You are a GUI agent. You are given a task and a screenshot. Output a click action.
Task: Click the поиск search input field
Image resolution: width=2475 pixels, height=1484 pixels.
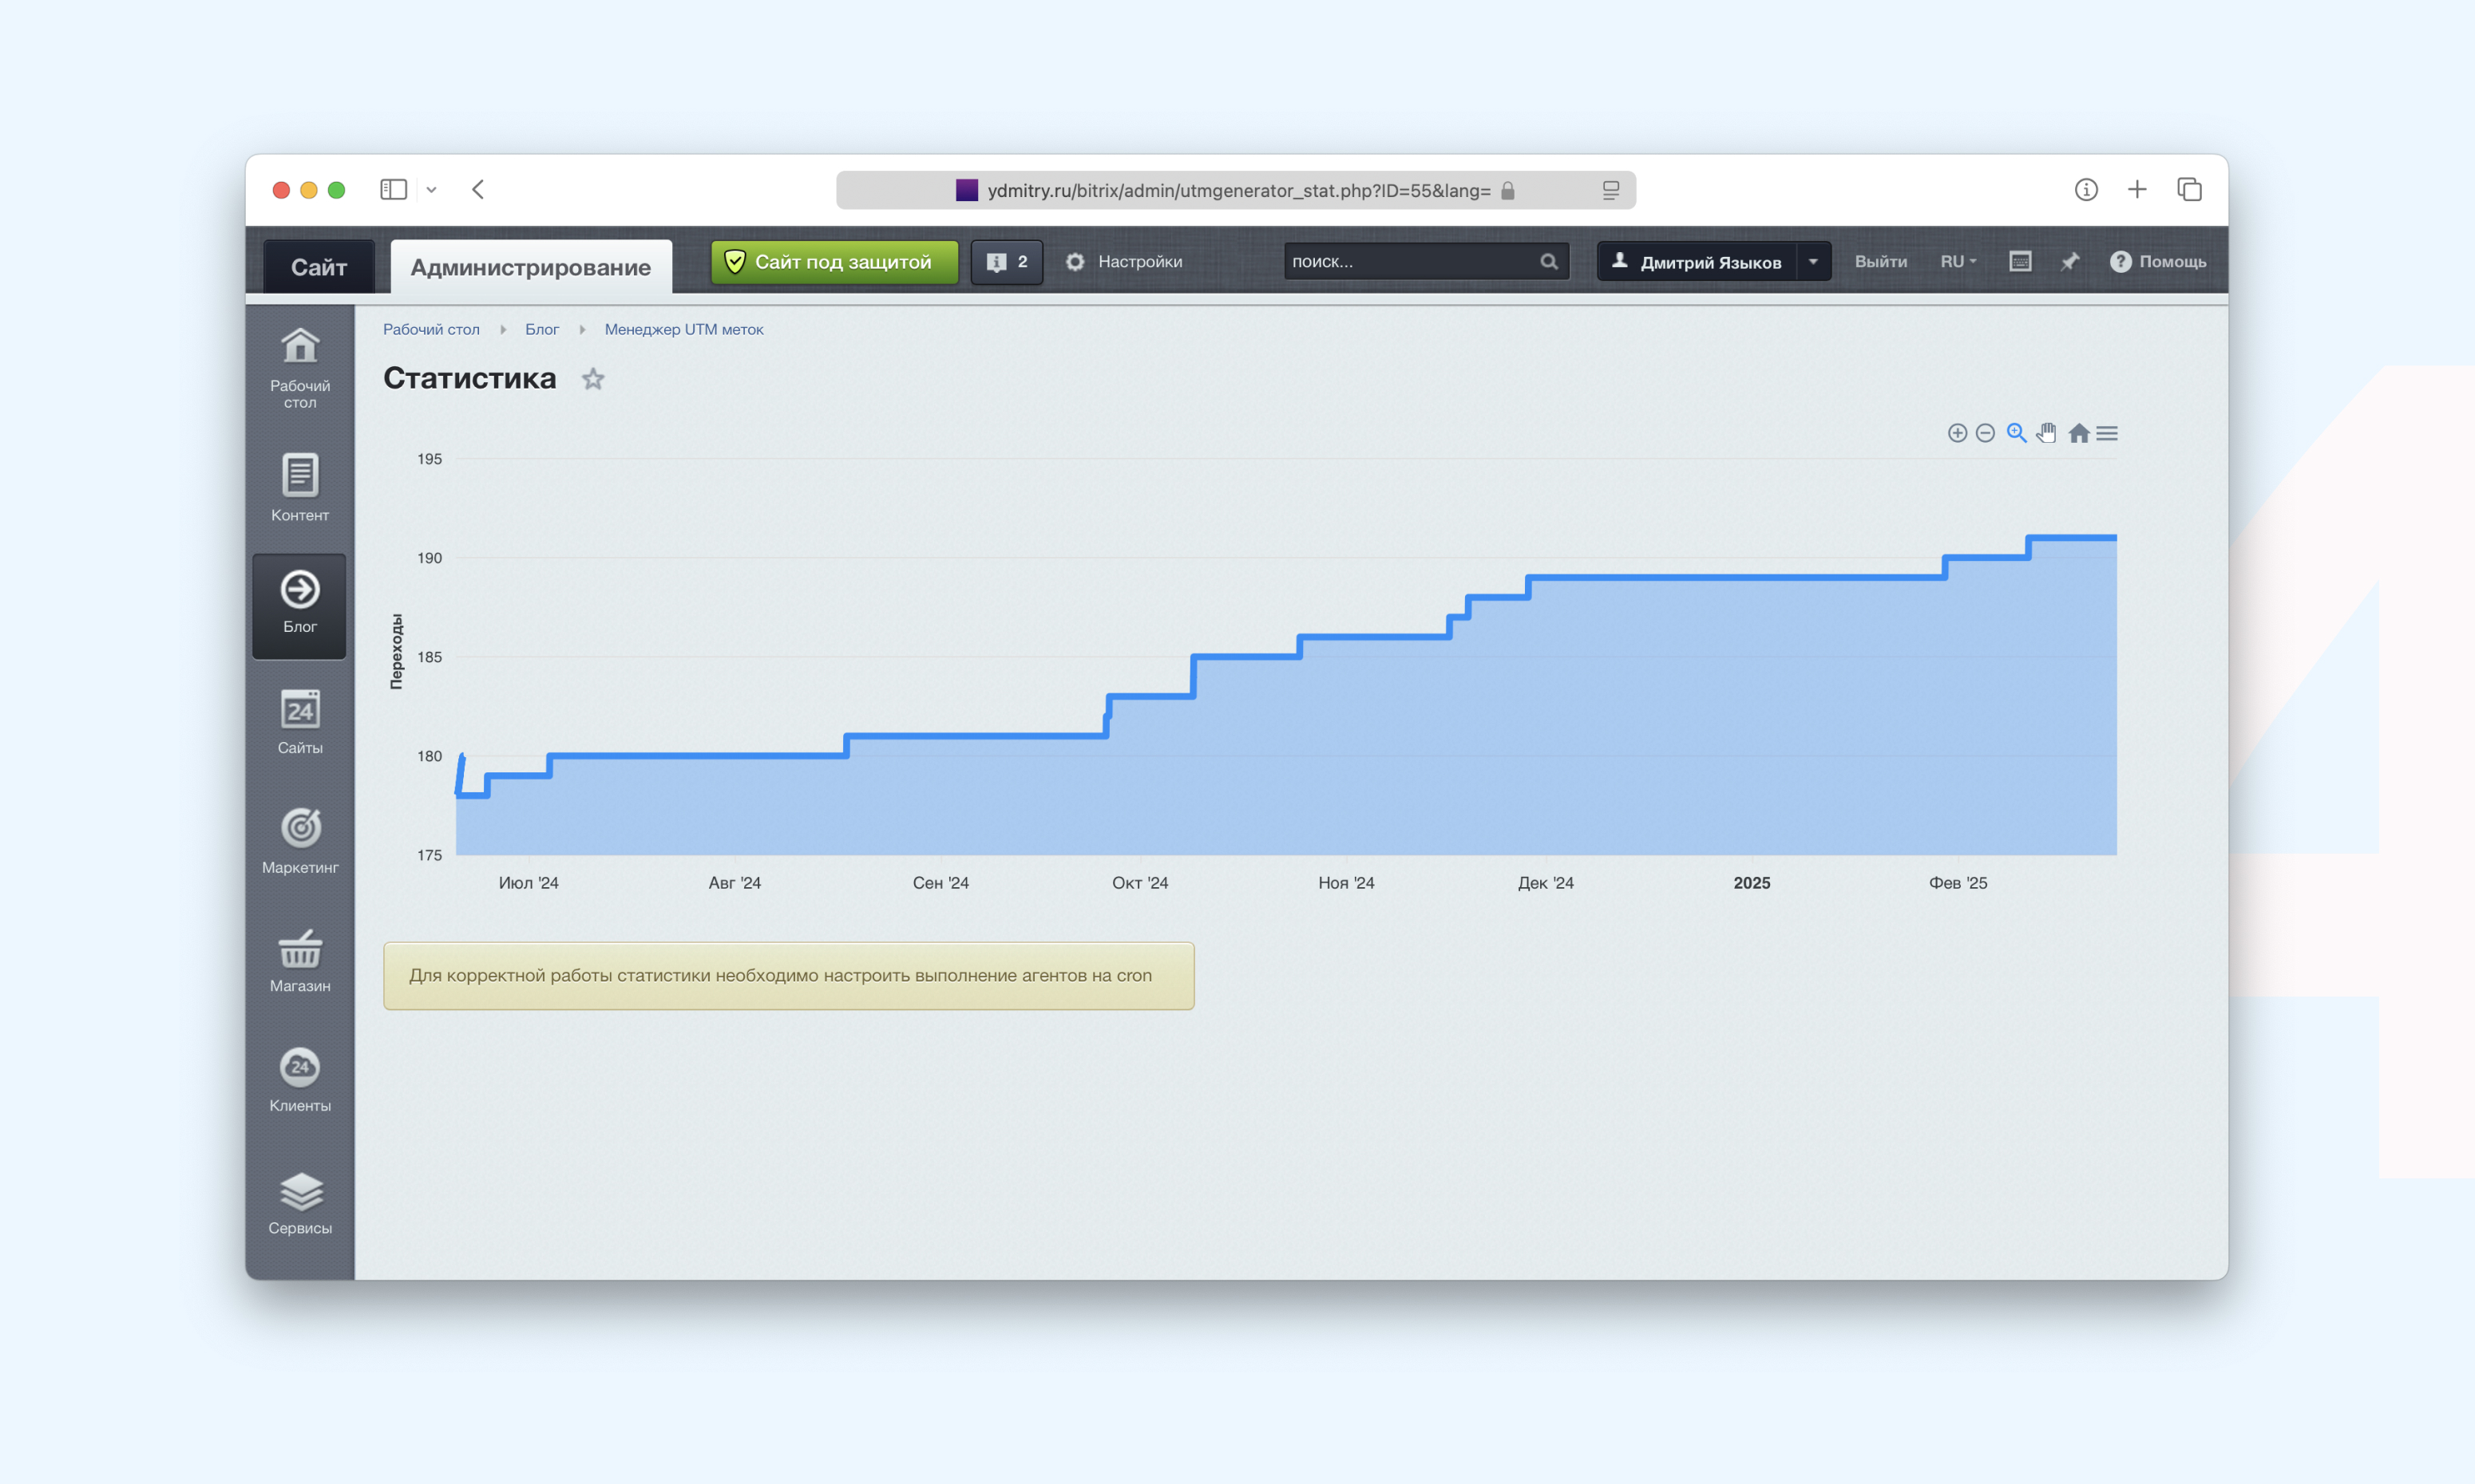click(1411, 262)
